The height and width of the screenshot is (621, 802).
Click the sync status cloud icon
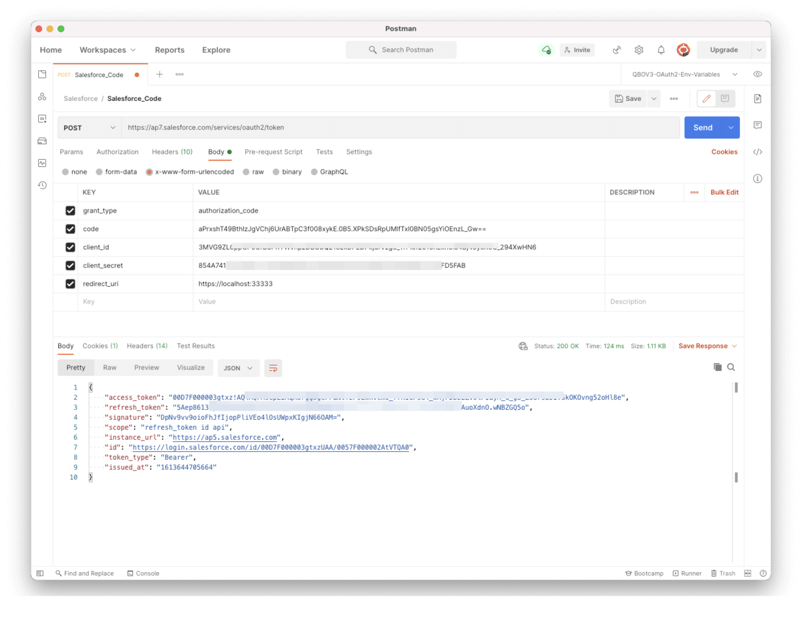coord(547,49)
